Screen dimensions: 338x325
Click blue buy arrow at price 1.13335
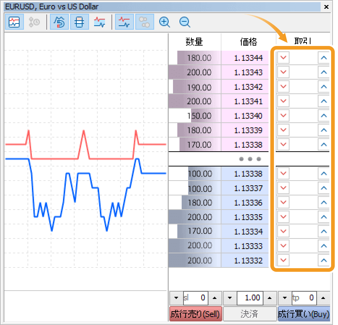point(324,216)
